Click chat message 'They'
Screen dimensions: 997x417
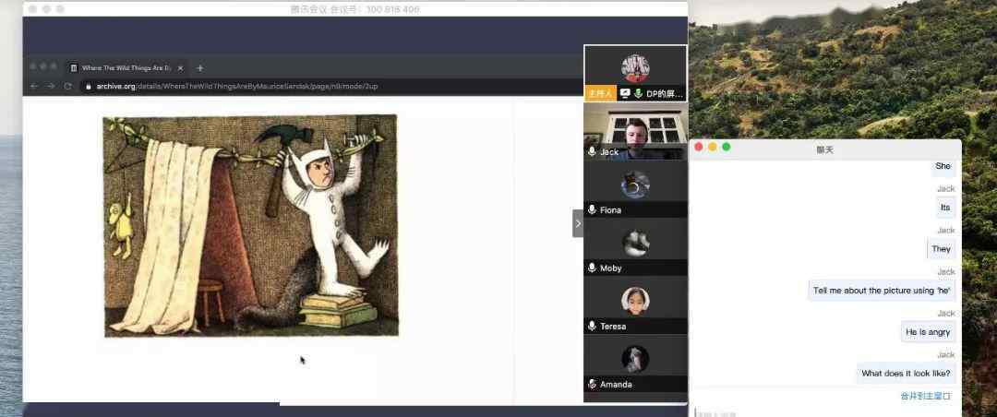941,249
